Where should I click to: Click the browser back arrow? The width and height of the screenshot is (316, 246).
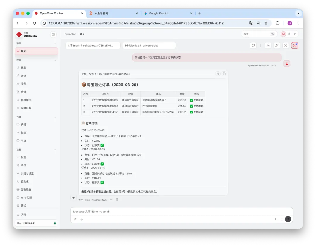(18, 23)
